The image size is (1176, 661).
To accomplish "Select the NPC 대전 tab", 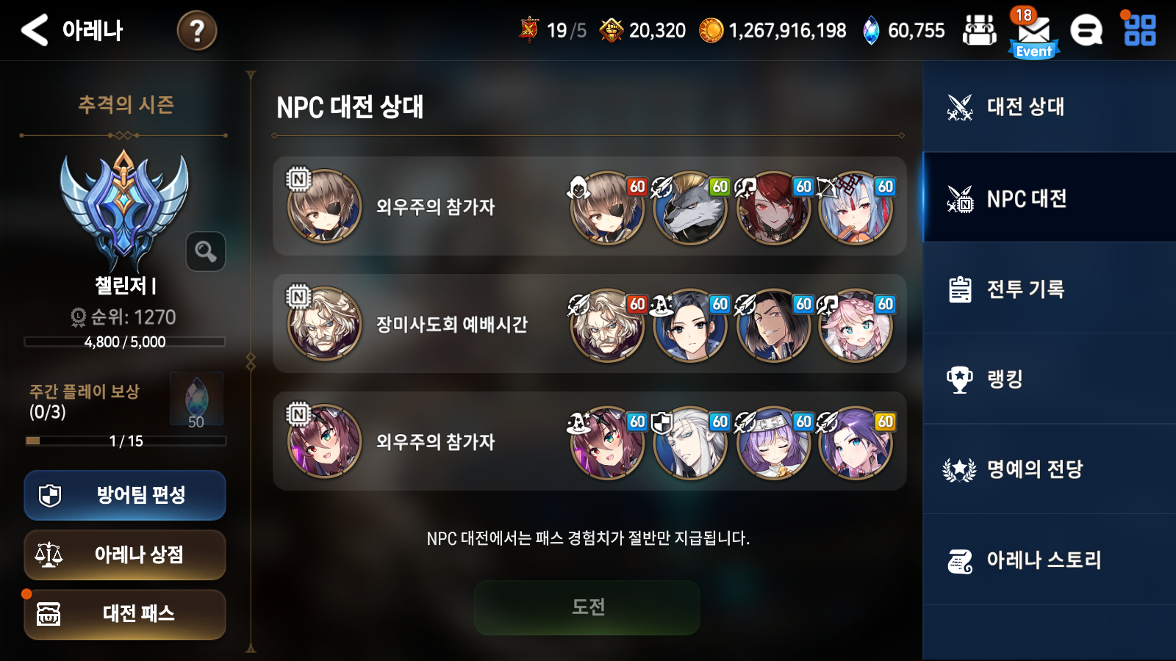I will pos(1050,198).
